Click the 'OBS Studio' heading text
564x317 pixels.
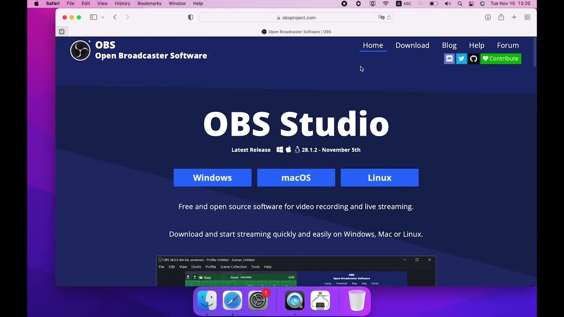[296, 124]
